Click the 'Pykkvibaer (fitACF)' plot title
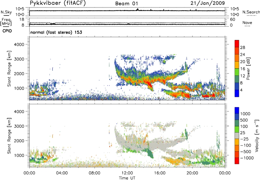This screenshot has width=260, height=180. point(58,3)
